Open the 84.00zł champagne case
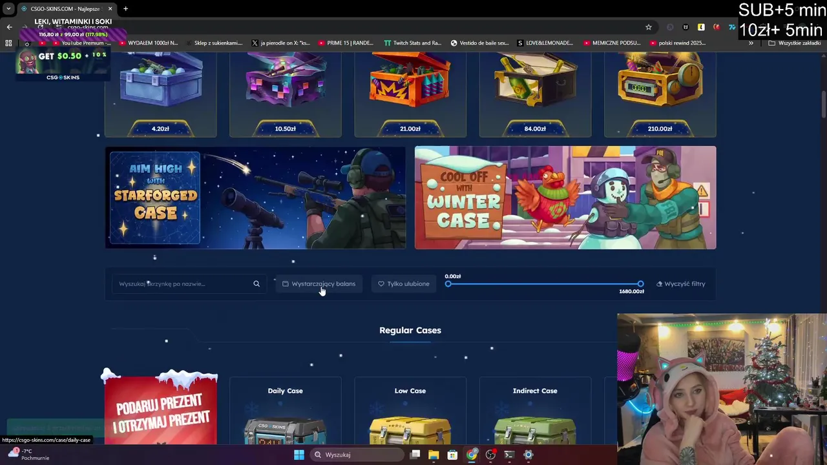 pyautogui.click(x=535, y=94)
